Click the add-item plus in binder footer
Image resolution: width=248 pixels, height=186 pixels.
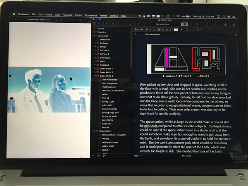pyautogui.click(x=93, y=156)
